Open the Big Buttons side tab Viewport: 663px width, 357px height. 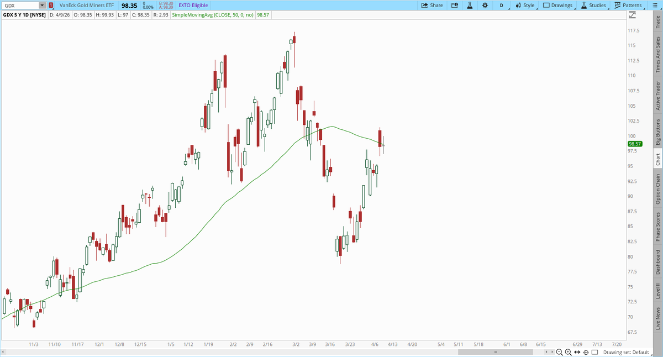click(x=657, y=132)
